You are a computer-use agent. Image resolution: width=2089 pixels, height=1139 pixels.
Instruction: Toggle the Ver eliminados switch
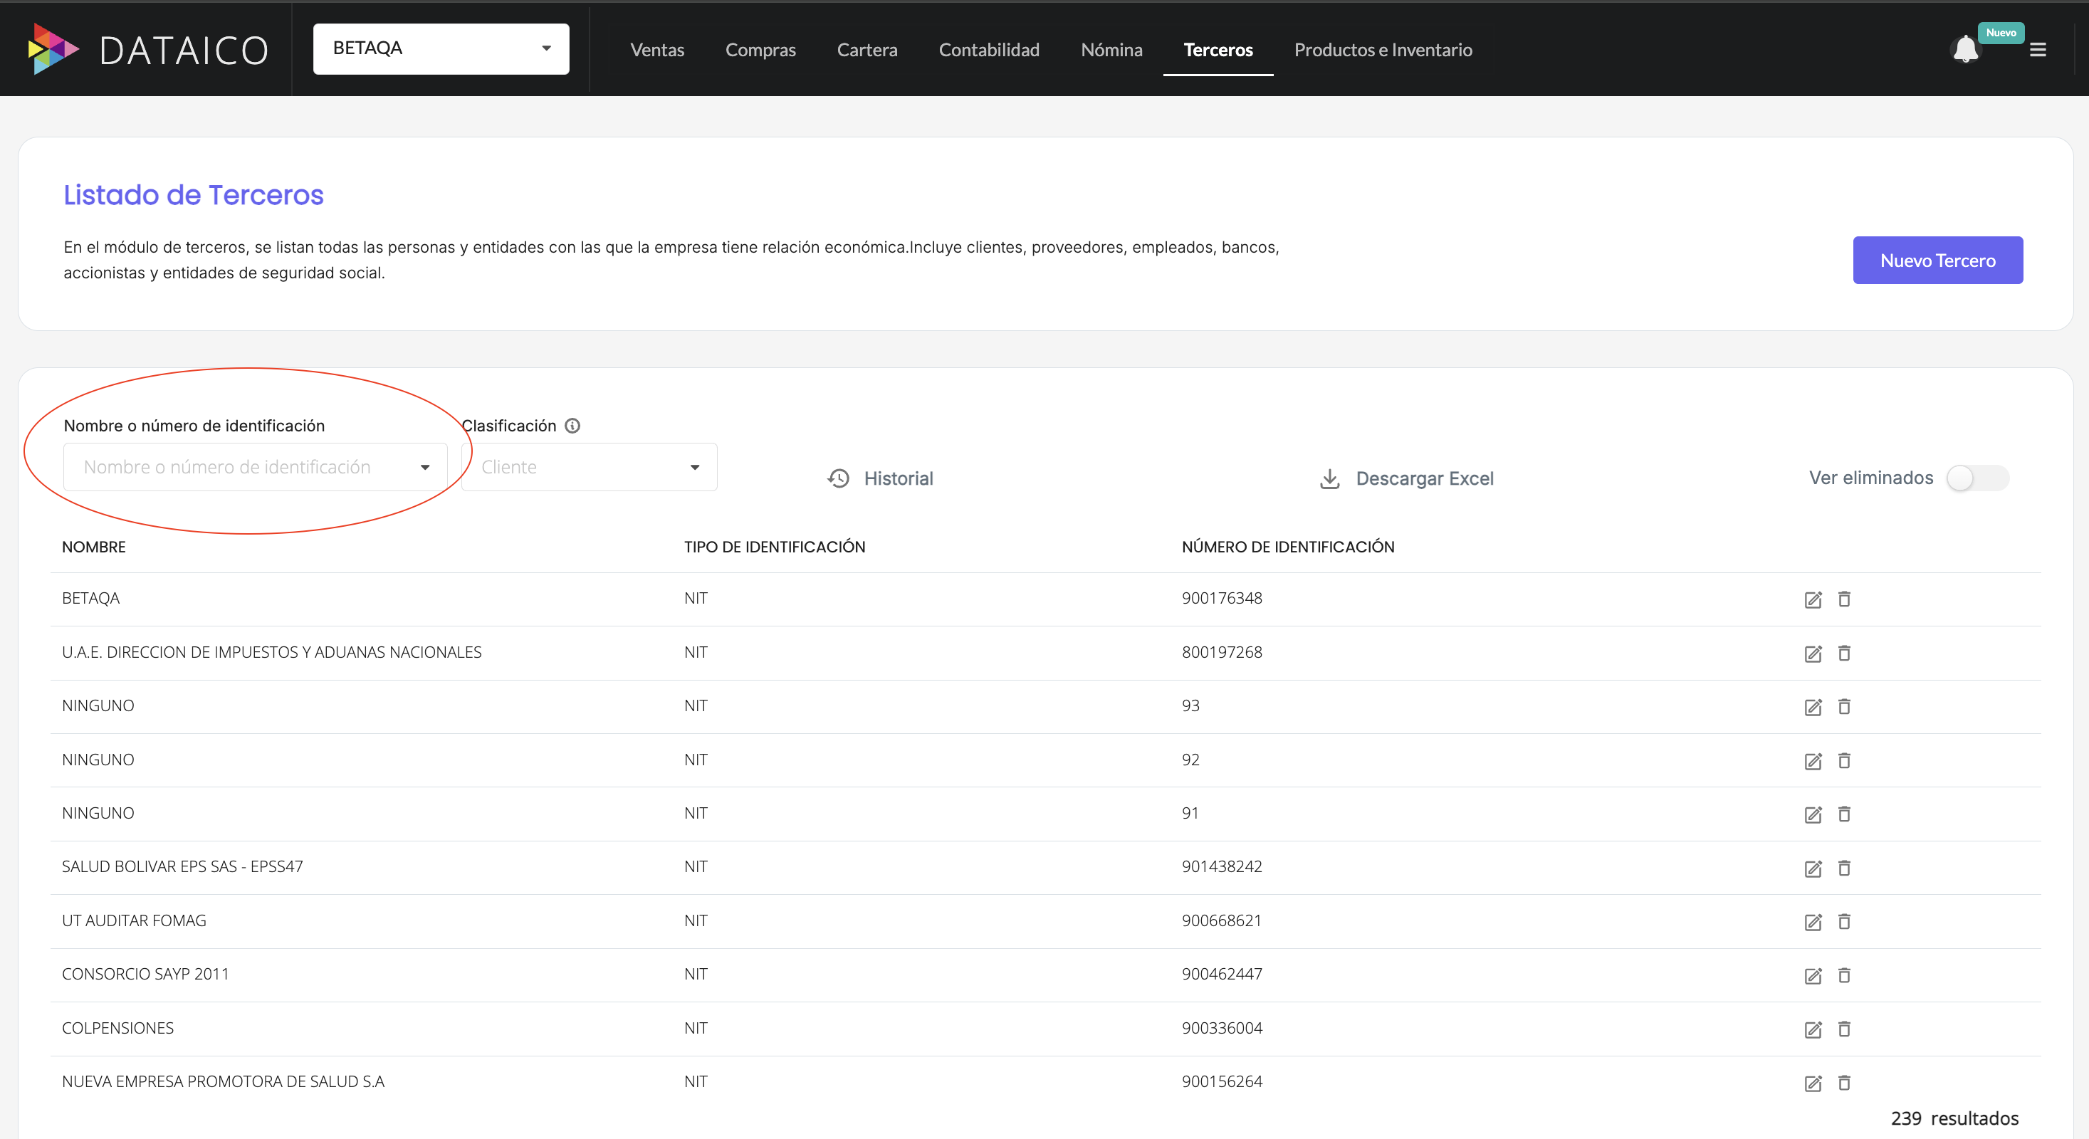[1977, 478]
